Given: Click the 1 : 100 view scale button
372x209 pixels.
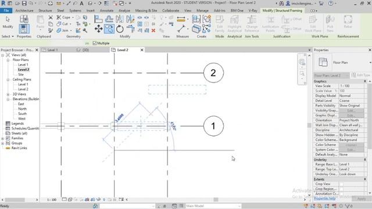Looking at the screenshot, I should click(52, 200).
